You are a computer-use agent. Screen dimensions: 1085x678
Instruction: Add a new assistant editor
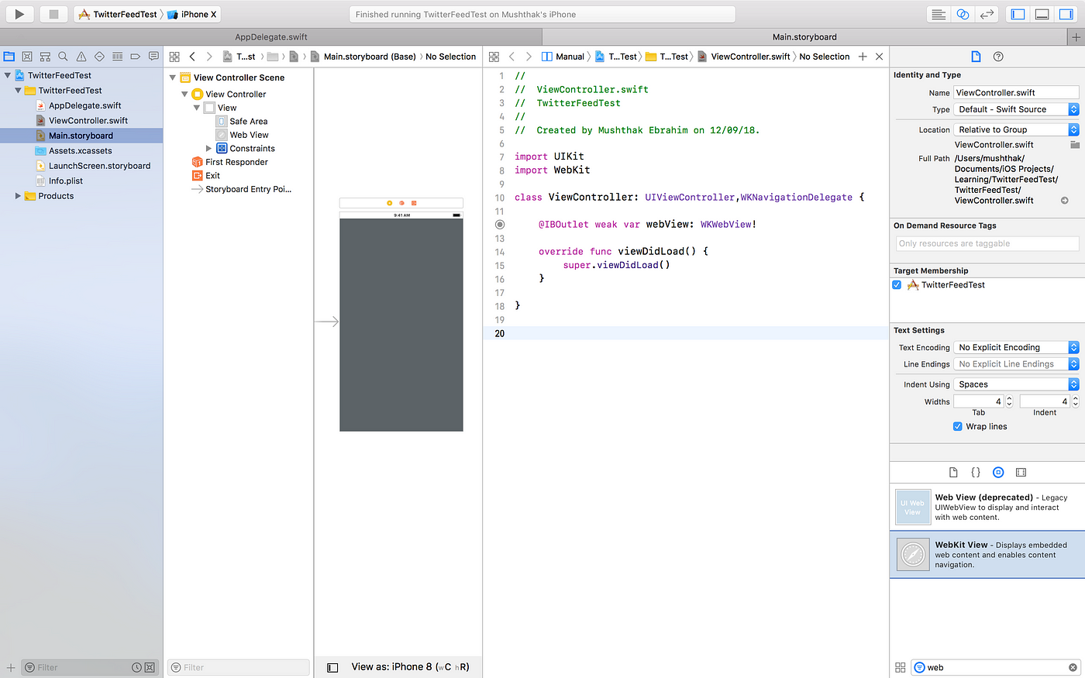point(863,57)
